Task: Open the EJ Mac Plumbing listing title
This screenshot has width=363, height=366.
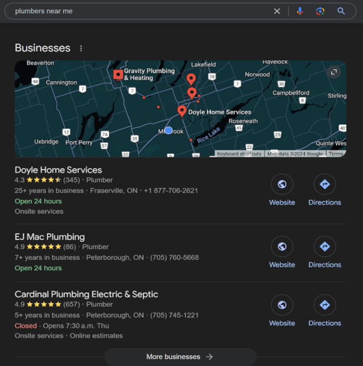Action: (x=50, y=237)
